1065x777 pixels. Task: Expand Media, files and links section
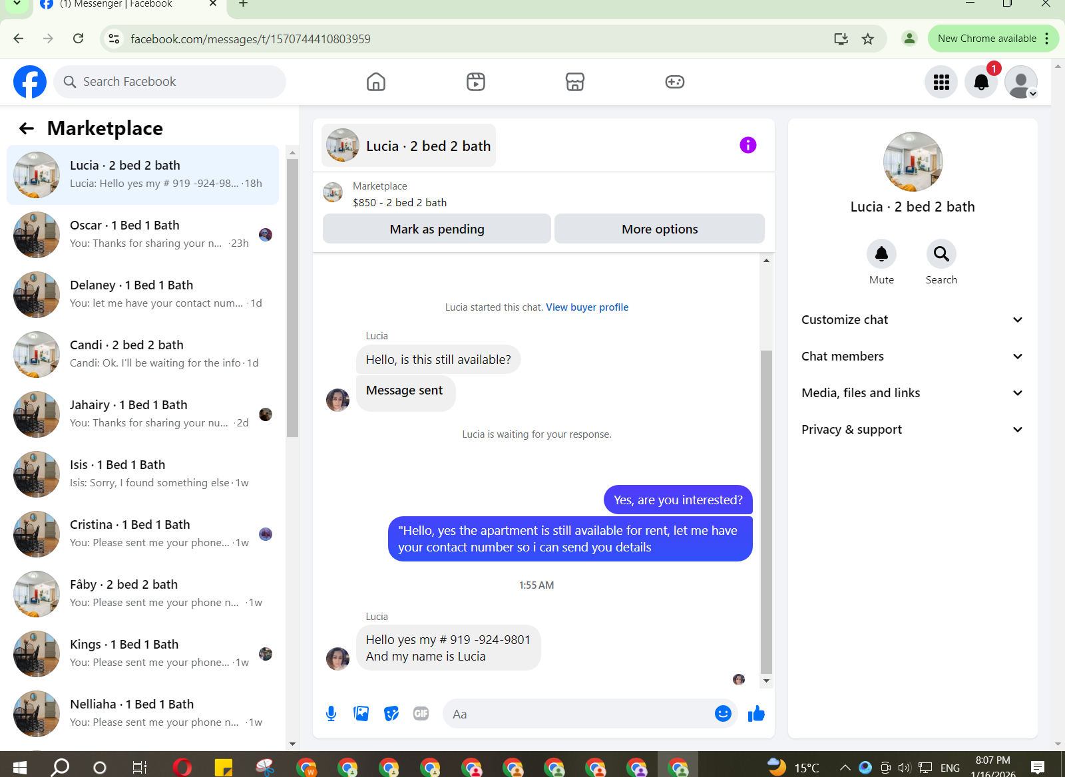(x=912, y=393)
